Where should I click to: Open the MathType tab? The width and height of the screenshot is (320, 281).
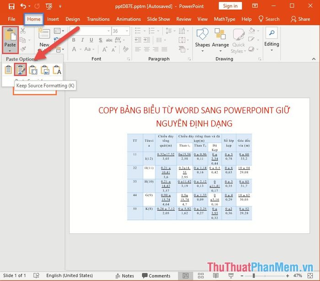point(224,19)
